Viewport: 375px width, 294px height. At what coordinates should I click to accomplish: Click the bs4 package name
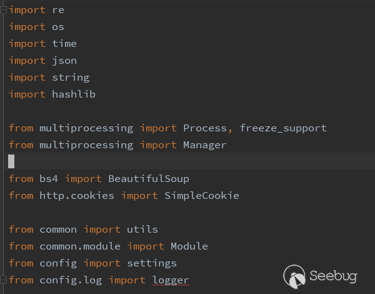[x=49, y=179]
